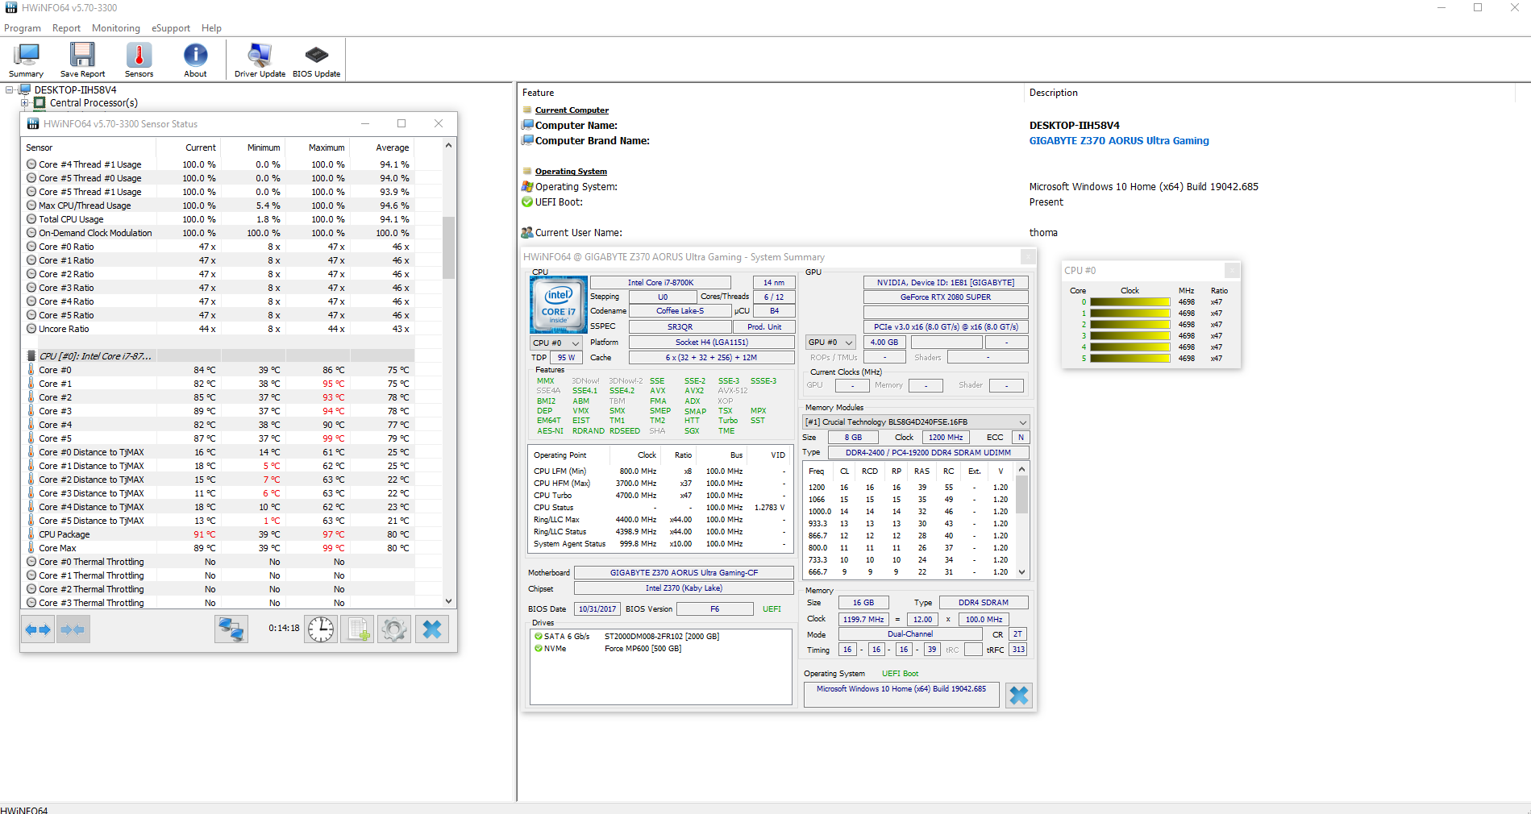
Task: Click the Coffee Lake-S codename field
Action: 680,311
